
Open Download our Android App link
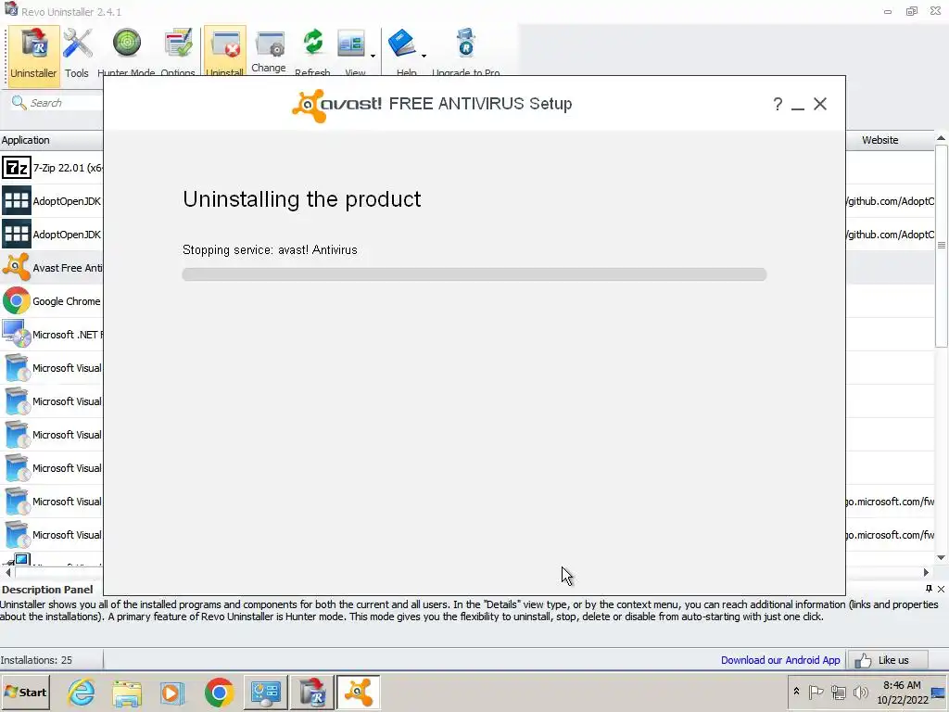[x=780, y=660]
